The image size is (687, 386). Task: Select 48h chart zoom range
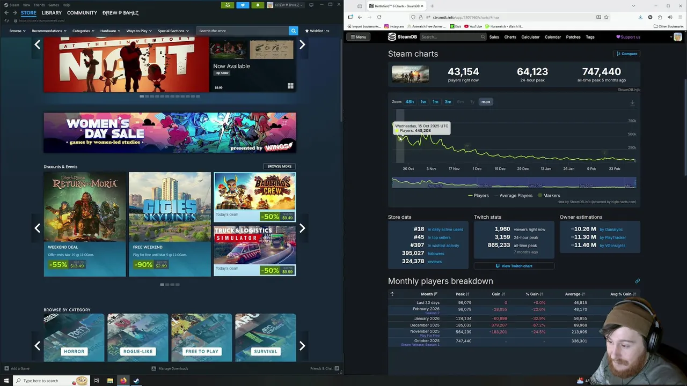click(410, 102)
